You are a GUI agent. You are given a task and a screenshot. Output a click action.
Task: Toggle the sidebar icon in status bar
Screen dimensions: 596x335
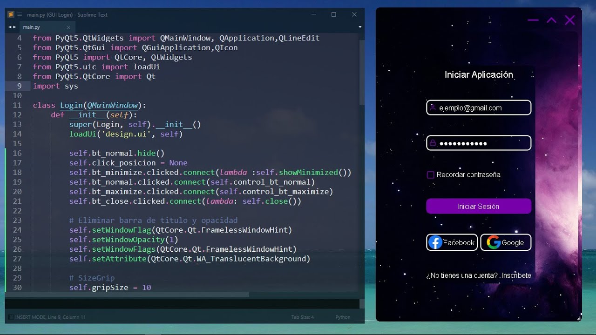click(10, 317)
